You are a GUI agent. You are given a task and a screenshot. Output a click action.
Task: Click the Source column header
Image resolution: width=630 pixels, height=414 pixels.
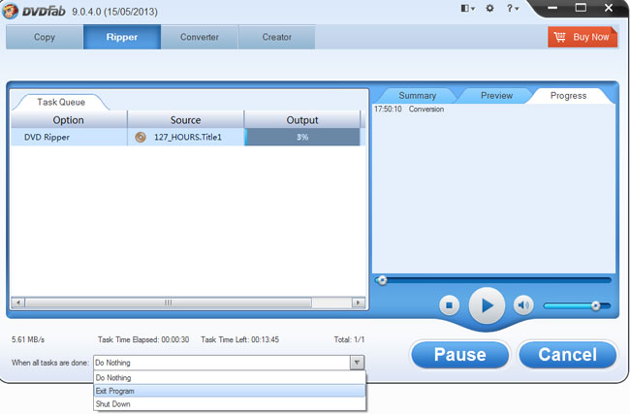pos(186,120)
